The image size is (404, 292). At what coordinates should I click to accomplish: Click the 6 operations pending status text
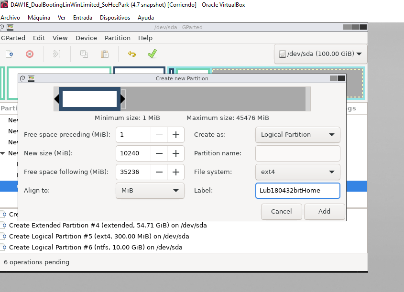pyautogui.click(x=37, y=262)
